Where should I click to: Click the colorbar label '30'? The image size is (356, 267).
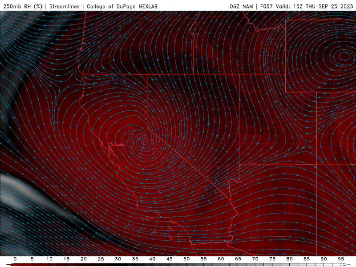click(x=118, y=259)
